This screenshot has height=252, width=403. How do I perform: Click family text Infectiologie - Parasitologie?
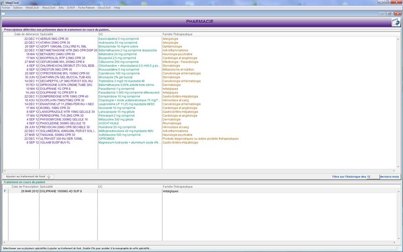pyautogui.click(x=181, y=62)
